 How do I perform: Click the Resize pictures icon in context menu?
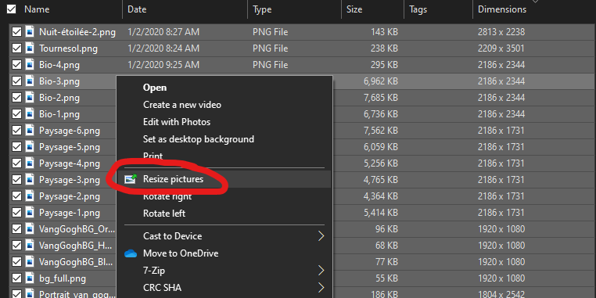pos(131,179)
